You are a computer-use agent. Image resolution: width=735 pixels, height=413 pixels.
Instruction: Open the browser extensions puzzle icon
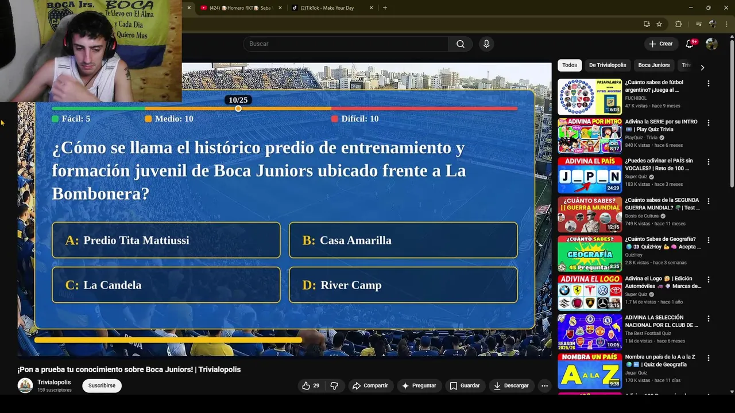[x=678, y=24]
